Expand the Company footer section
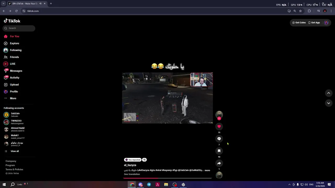 pos(11,161)
